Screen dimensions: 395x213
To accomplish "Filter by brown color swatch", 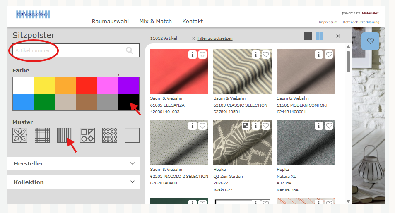I will point(87,102).
